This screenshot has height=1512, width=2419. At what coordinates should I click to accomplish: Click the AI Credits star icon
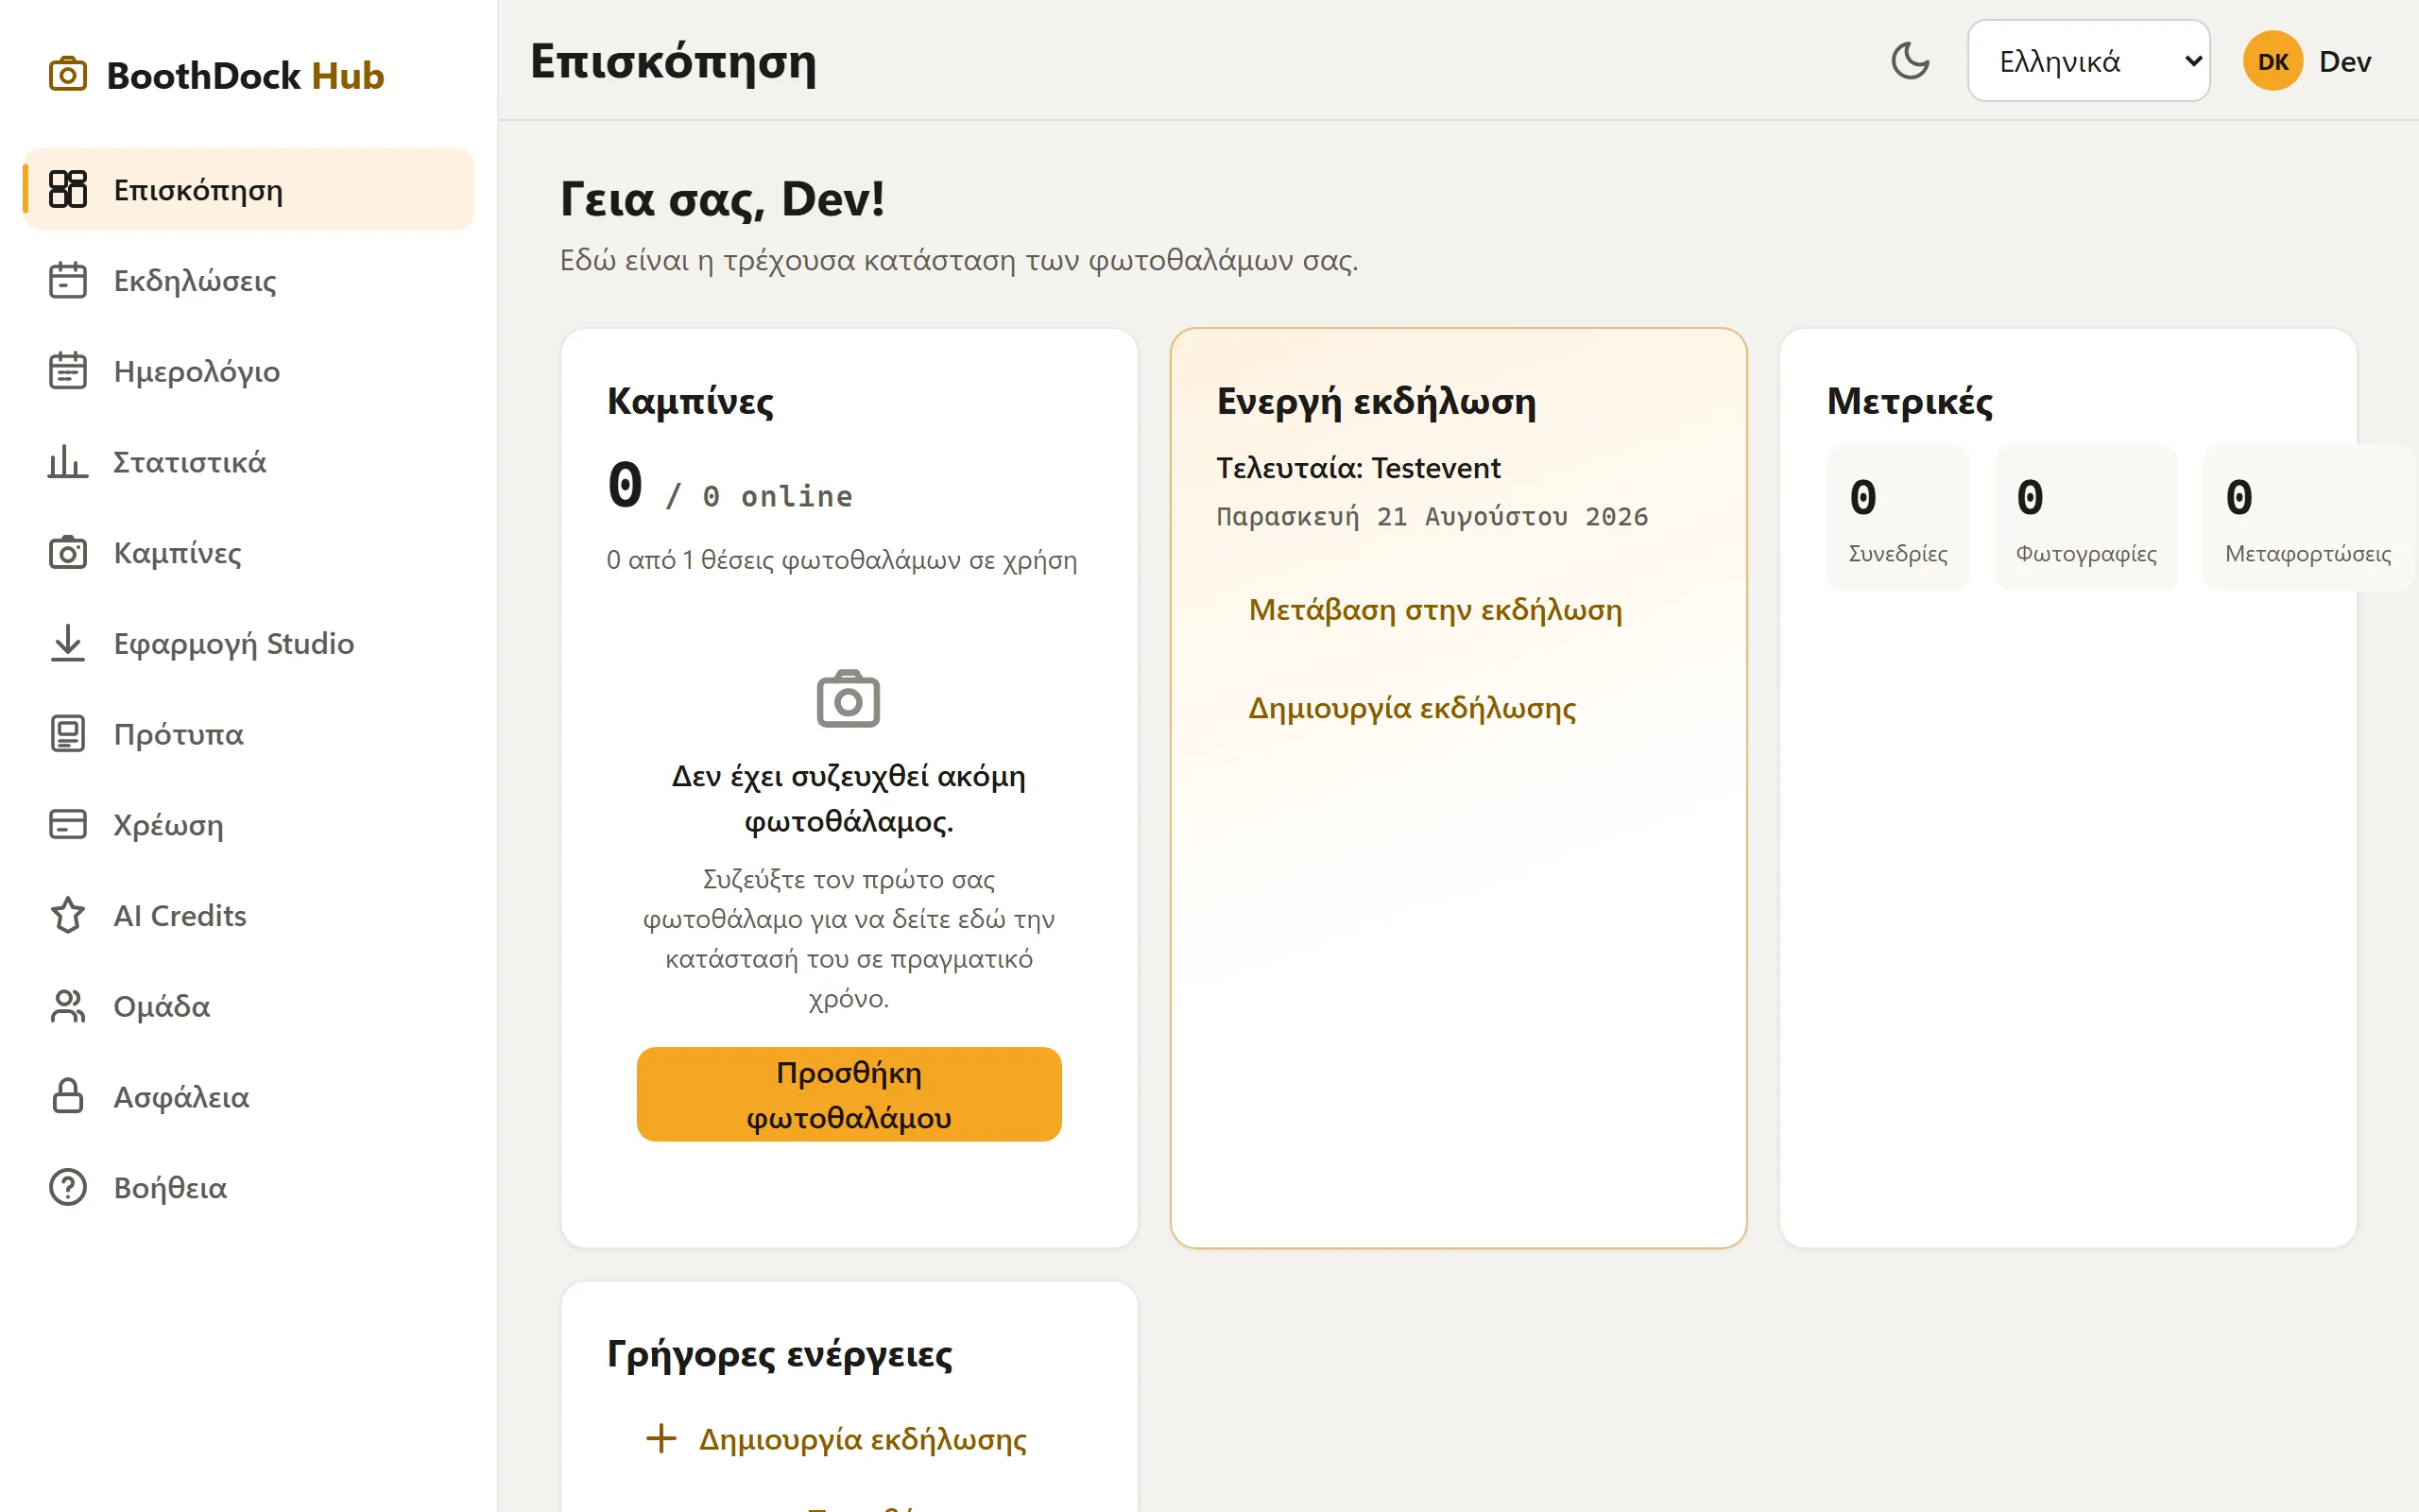point(68,915)
